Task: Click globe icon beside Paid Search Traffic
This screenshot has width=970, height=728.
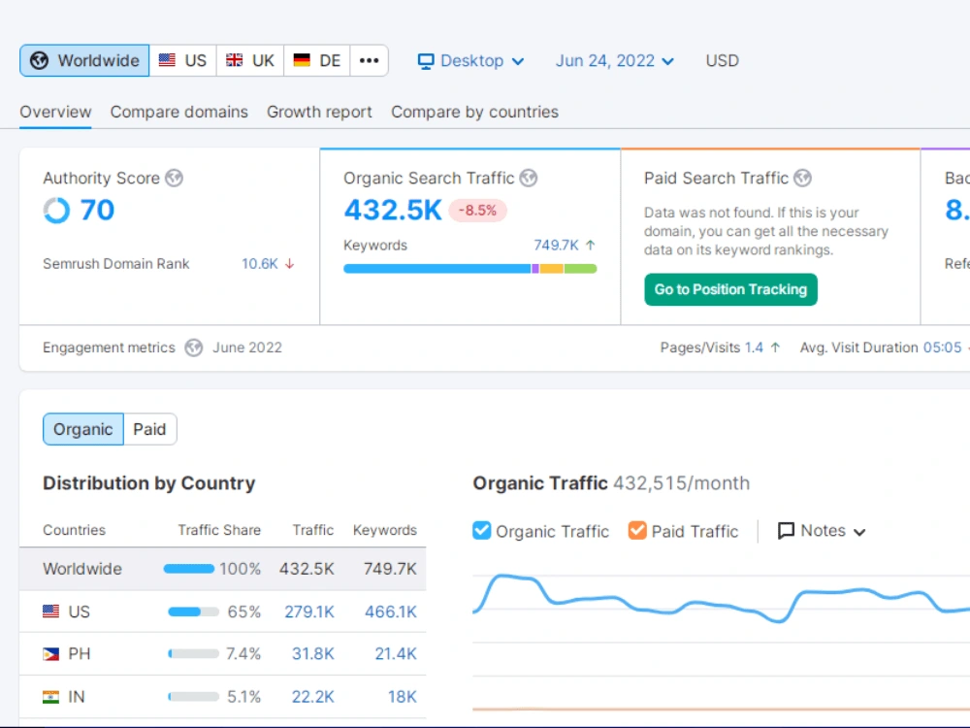Action: click(x=802, y=179)
